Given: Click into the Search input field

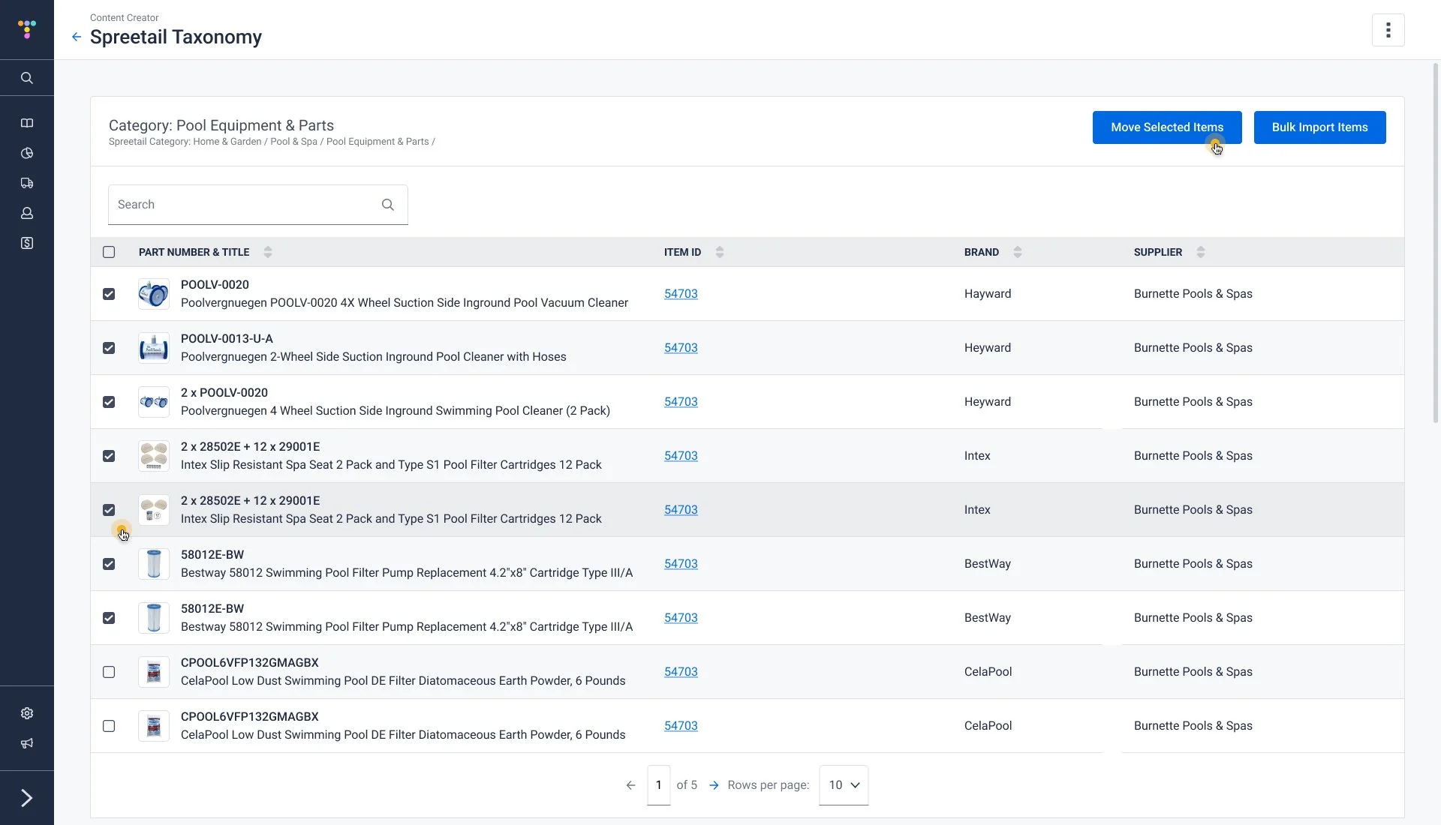Looking at the screenshot, I should pyautogui.click(x=244, y=205).
